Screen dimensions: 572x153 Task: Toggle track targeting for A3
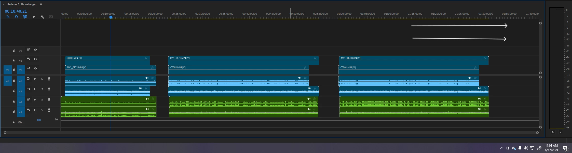pos(21,102)
